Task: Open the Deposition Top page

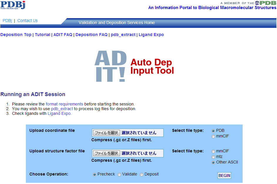Action: [16, 35]
